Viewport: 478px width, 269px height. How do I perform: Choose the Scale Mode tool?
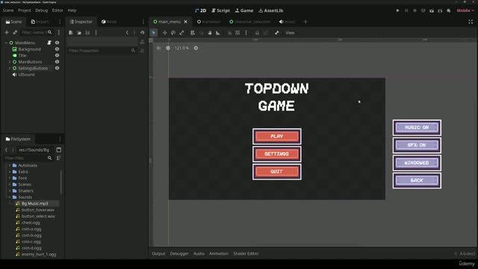[181, 33]
